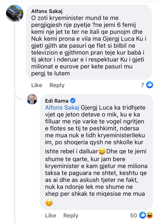Click Edi Rama's reply text bubble
Screen dimensions: 162x224
pyautogui.click(x=96, y=152)
